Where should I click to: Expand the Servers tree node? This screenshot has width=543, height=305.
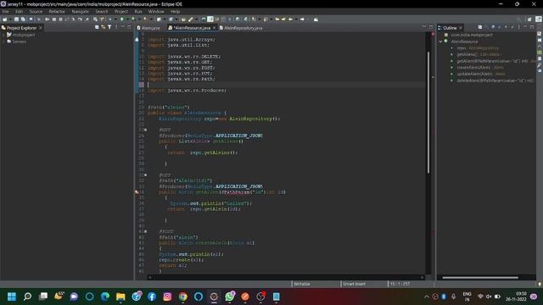(3, 42)
